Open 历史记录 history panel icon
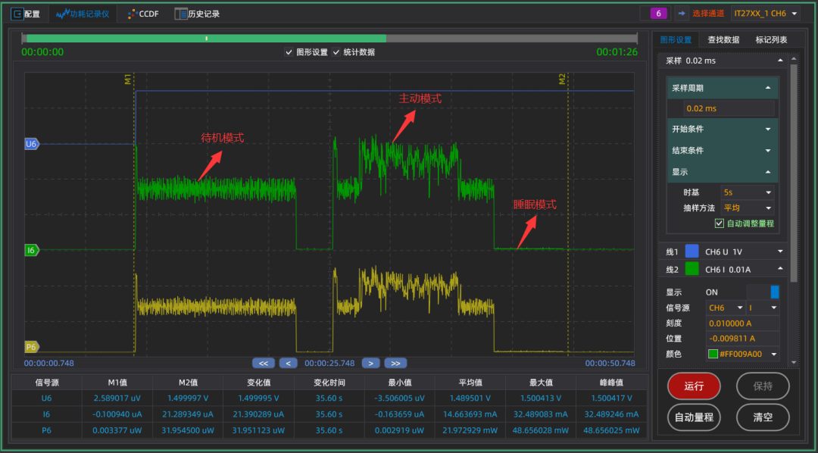Viewport: 818px width, 453px height. [x=180, y=14]
